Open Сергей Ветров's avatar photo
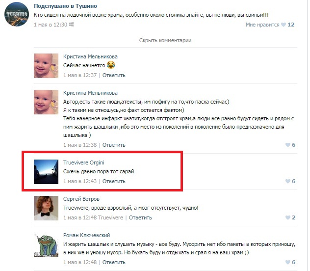 point(46,208)
